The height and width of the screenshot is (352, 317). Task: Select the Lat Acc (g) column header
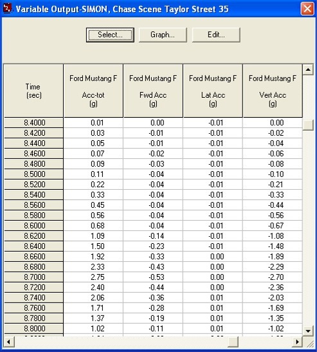213,91
